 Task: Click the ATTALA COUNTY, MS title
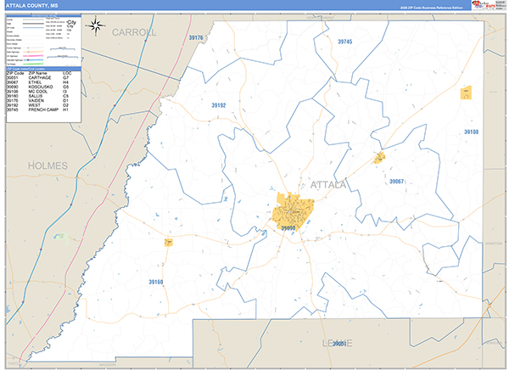tap(31, 5)
